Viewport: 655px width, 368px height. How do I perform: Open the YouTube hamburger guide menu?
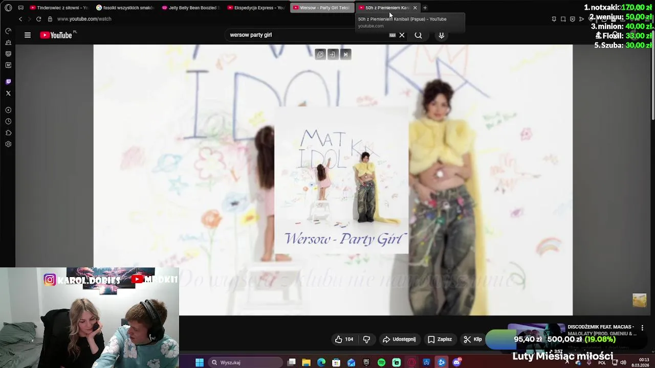point(28,35)
